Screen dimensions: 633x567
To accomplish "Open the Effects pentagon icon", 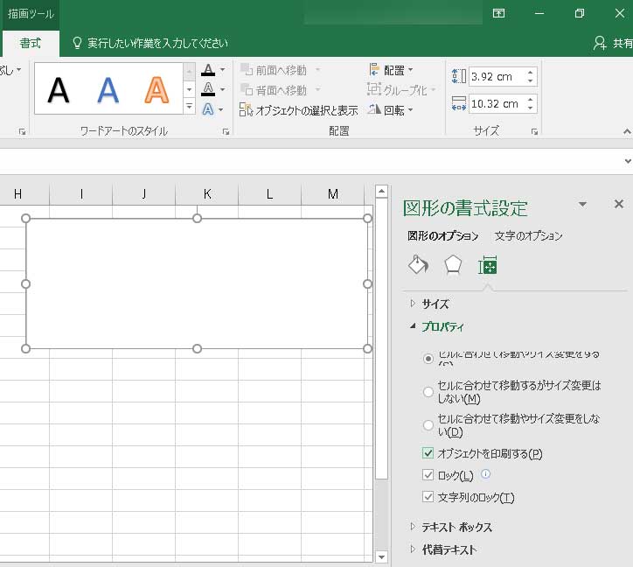I will (x=452, y=265).
